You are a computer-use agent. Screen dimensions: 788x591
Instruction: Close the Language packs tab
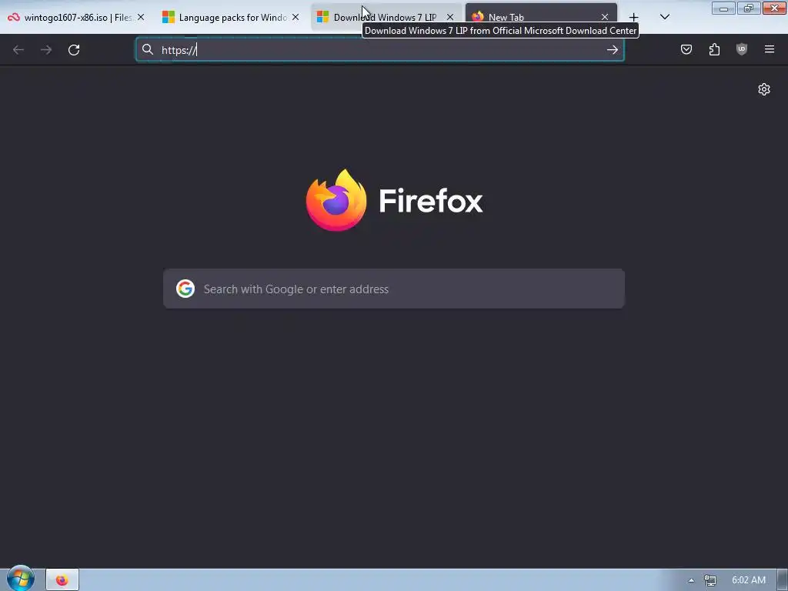tap(295, 17)
